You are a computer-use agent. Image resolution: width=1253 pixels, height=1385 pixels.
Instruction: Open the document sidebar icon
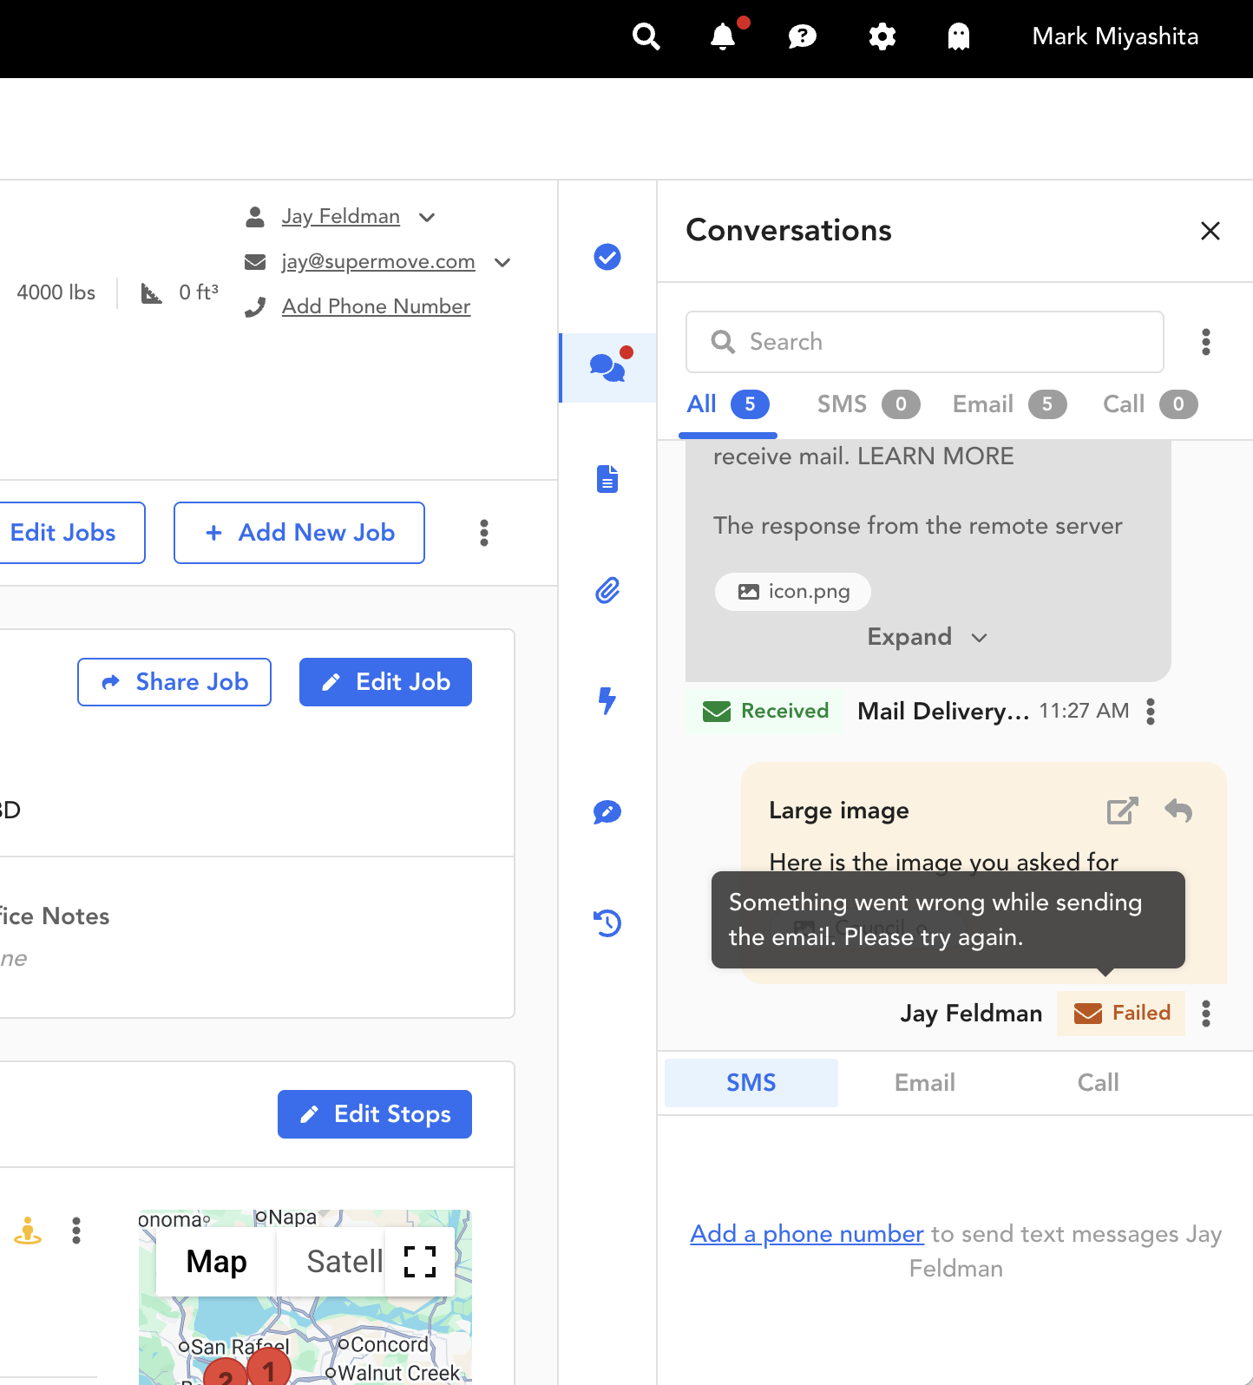607,479
